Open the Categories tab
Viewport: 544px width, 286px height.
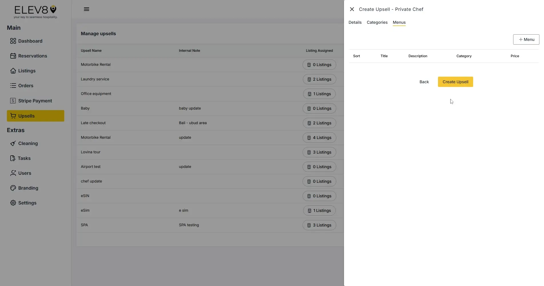(x=377, y=22)
